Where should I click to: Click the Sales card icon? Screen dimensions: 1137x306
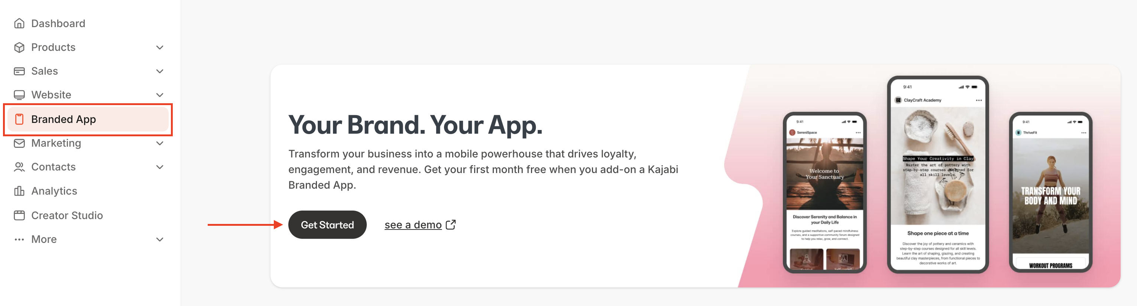(19, 71)
